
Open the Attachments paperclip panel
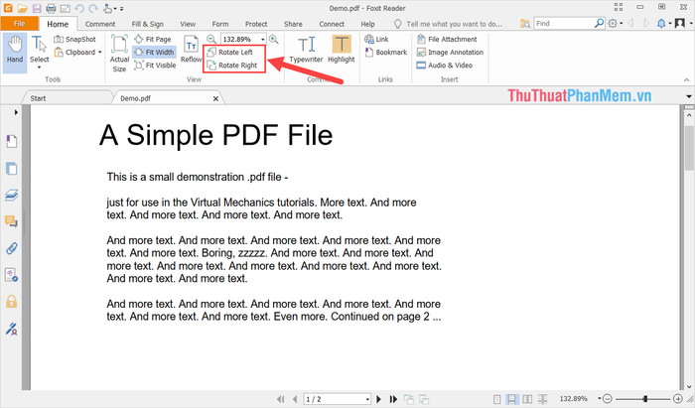(12, 248)
